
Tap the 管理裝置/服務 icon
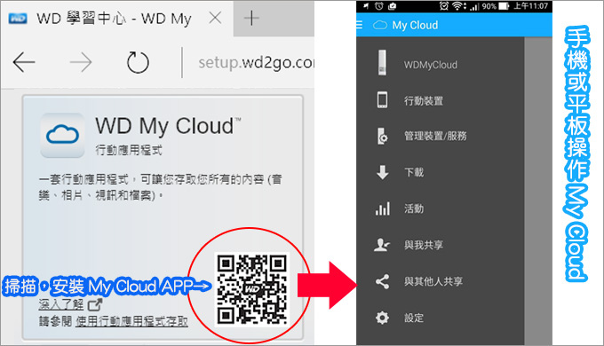point(382,136)
